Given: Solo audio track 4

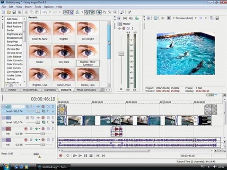Looking at the screenshot, I should pyautogui.click(x=53, y=140).
